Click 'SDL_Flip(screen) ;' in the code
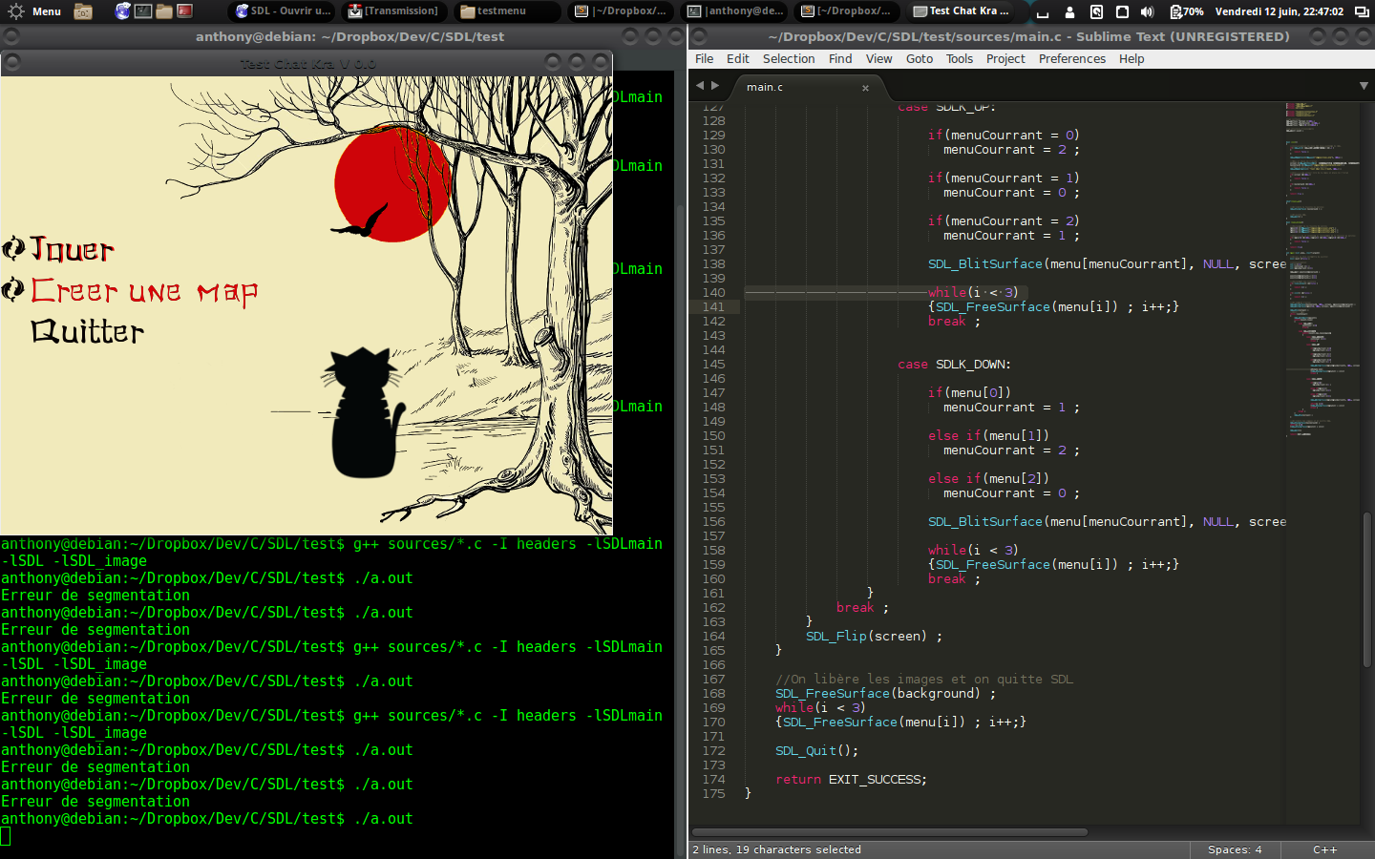This screenshot has height=859, width=1375. click(874, 636)
